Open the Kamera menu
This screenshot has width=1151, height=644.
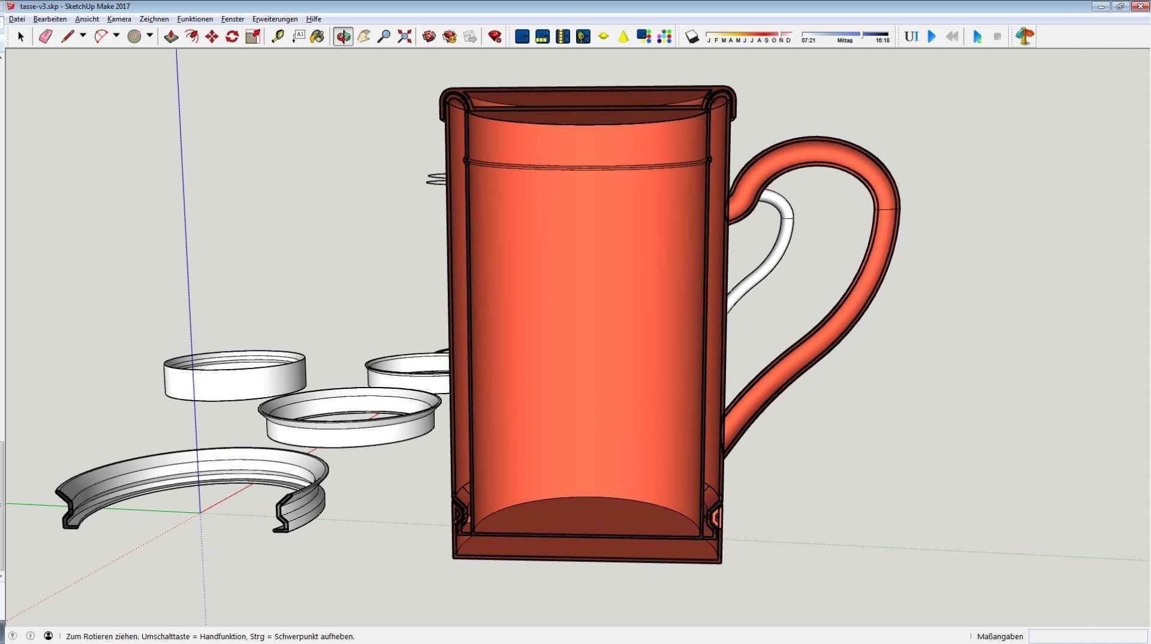coord(119,19)
